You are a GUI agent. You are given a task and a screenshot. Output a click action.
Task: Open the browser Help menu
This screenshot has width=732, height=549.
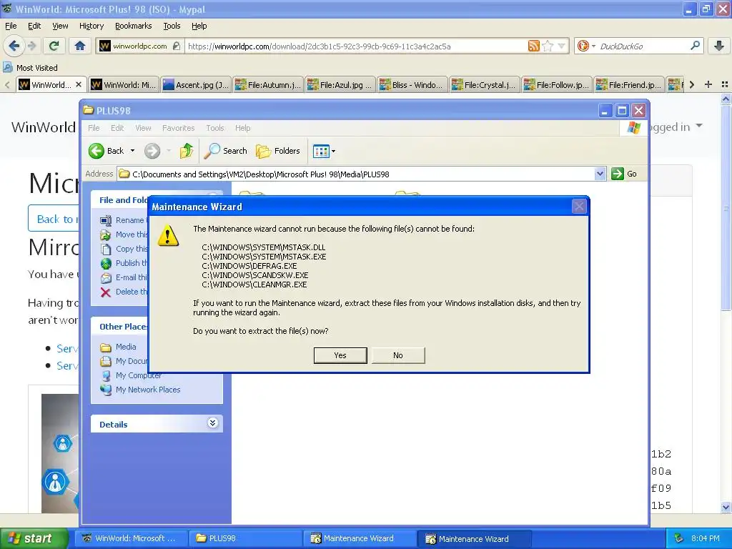199,26
